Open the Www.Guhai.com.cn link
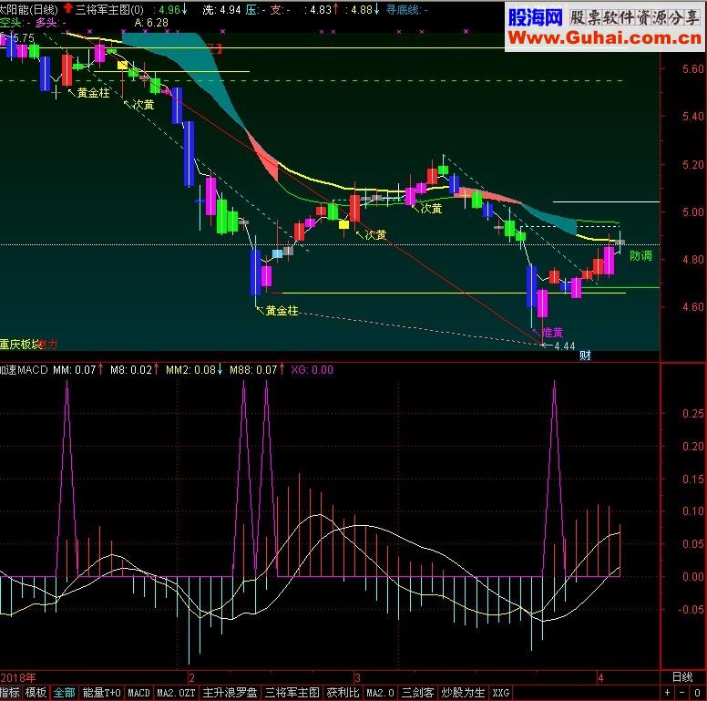Image resolution: width=707 pixels, height=701 pixels. tap(604, 38)
